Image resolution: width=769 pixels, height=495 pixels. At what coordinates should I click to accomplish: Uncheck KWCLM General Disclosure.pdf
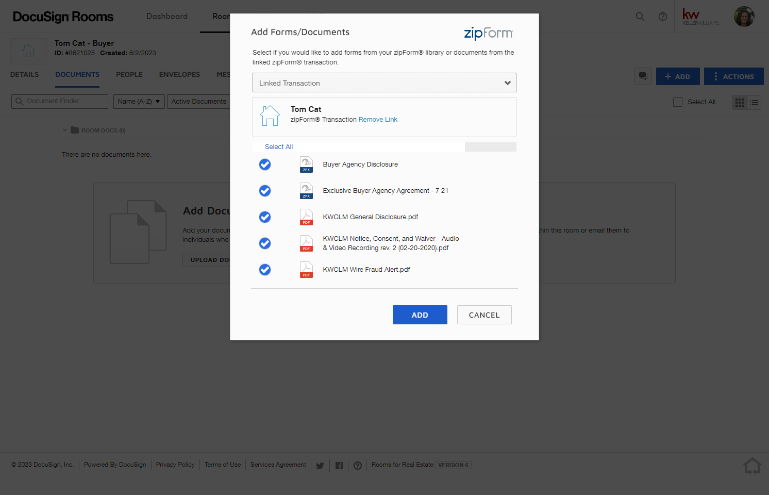[265, 217]
